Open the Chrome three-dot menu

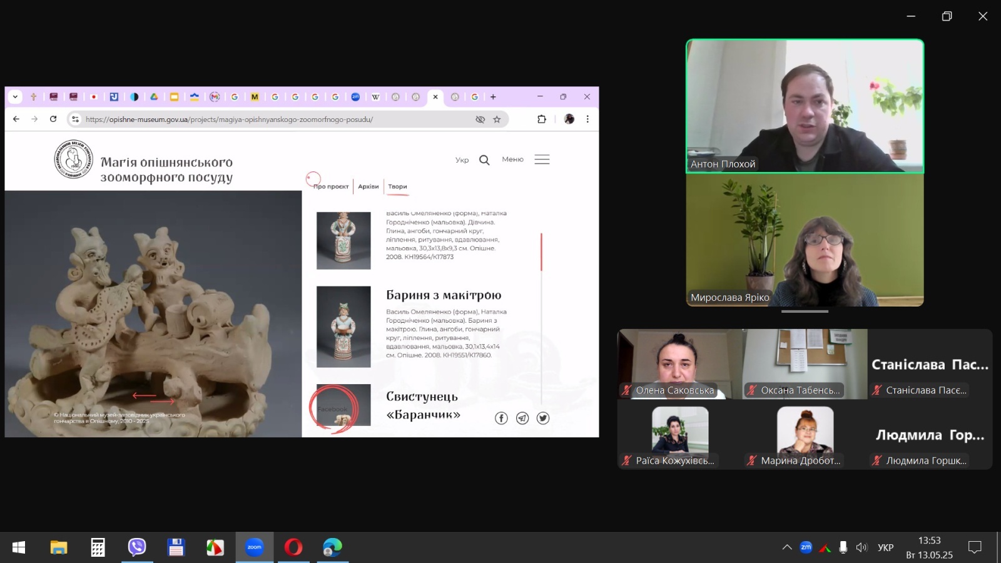(x=587, y=119)
